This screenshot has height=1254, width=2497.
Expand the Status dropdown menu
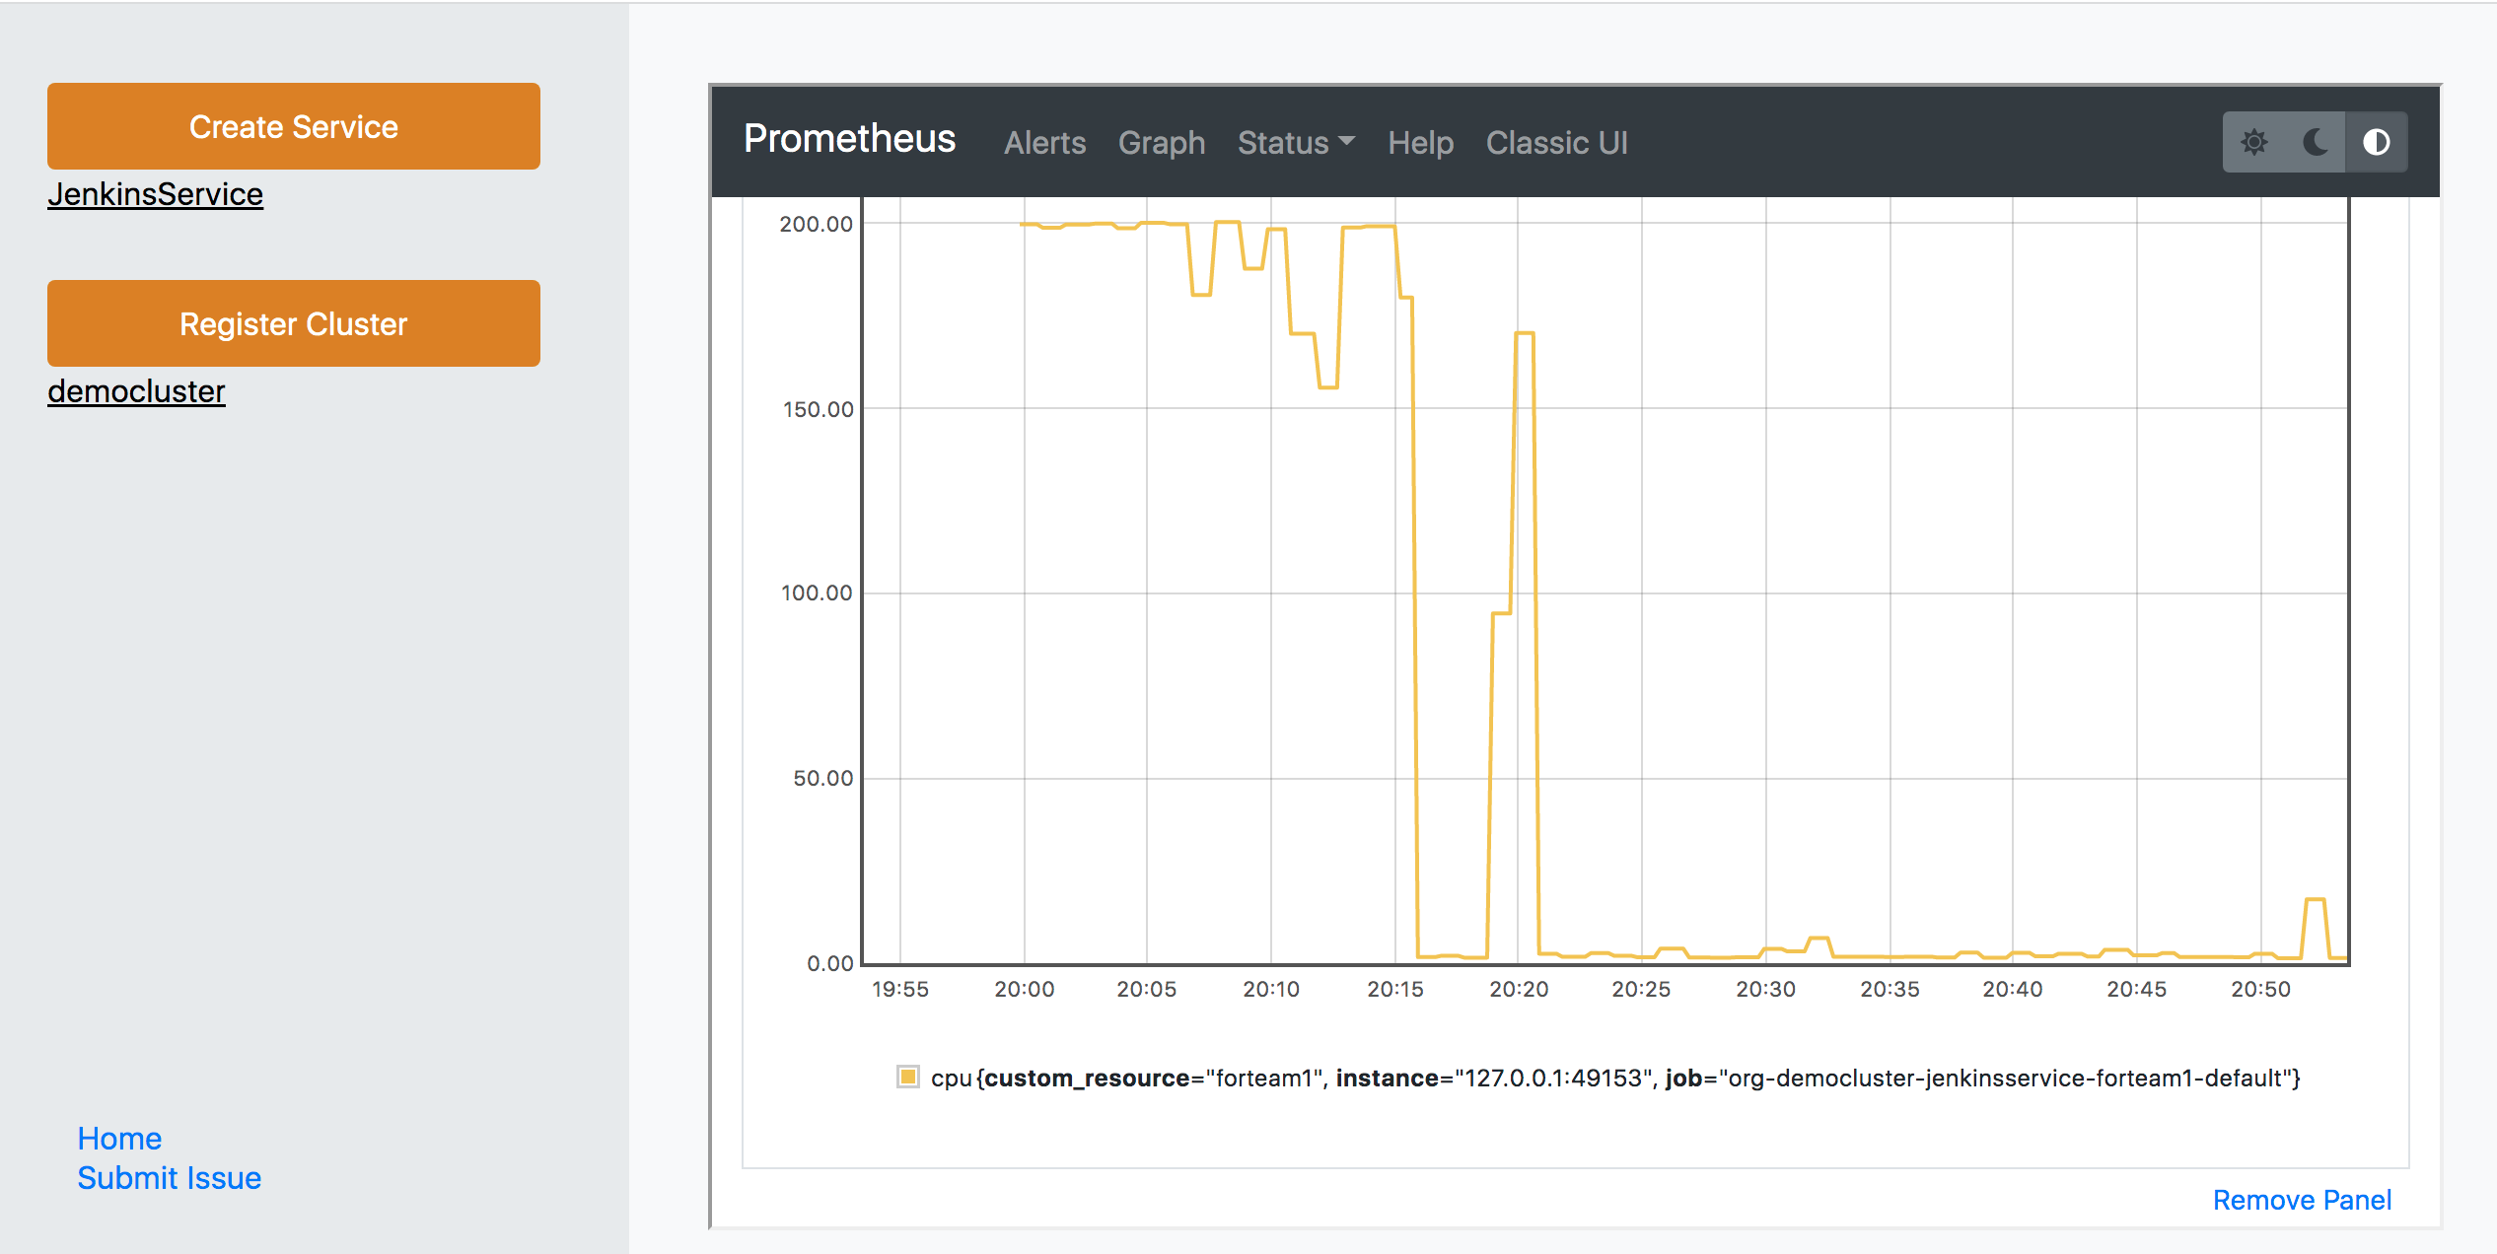[x=1296, y=143]
